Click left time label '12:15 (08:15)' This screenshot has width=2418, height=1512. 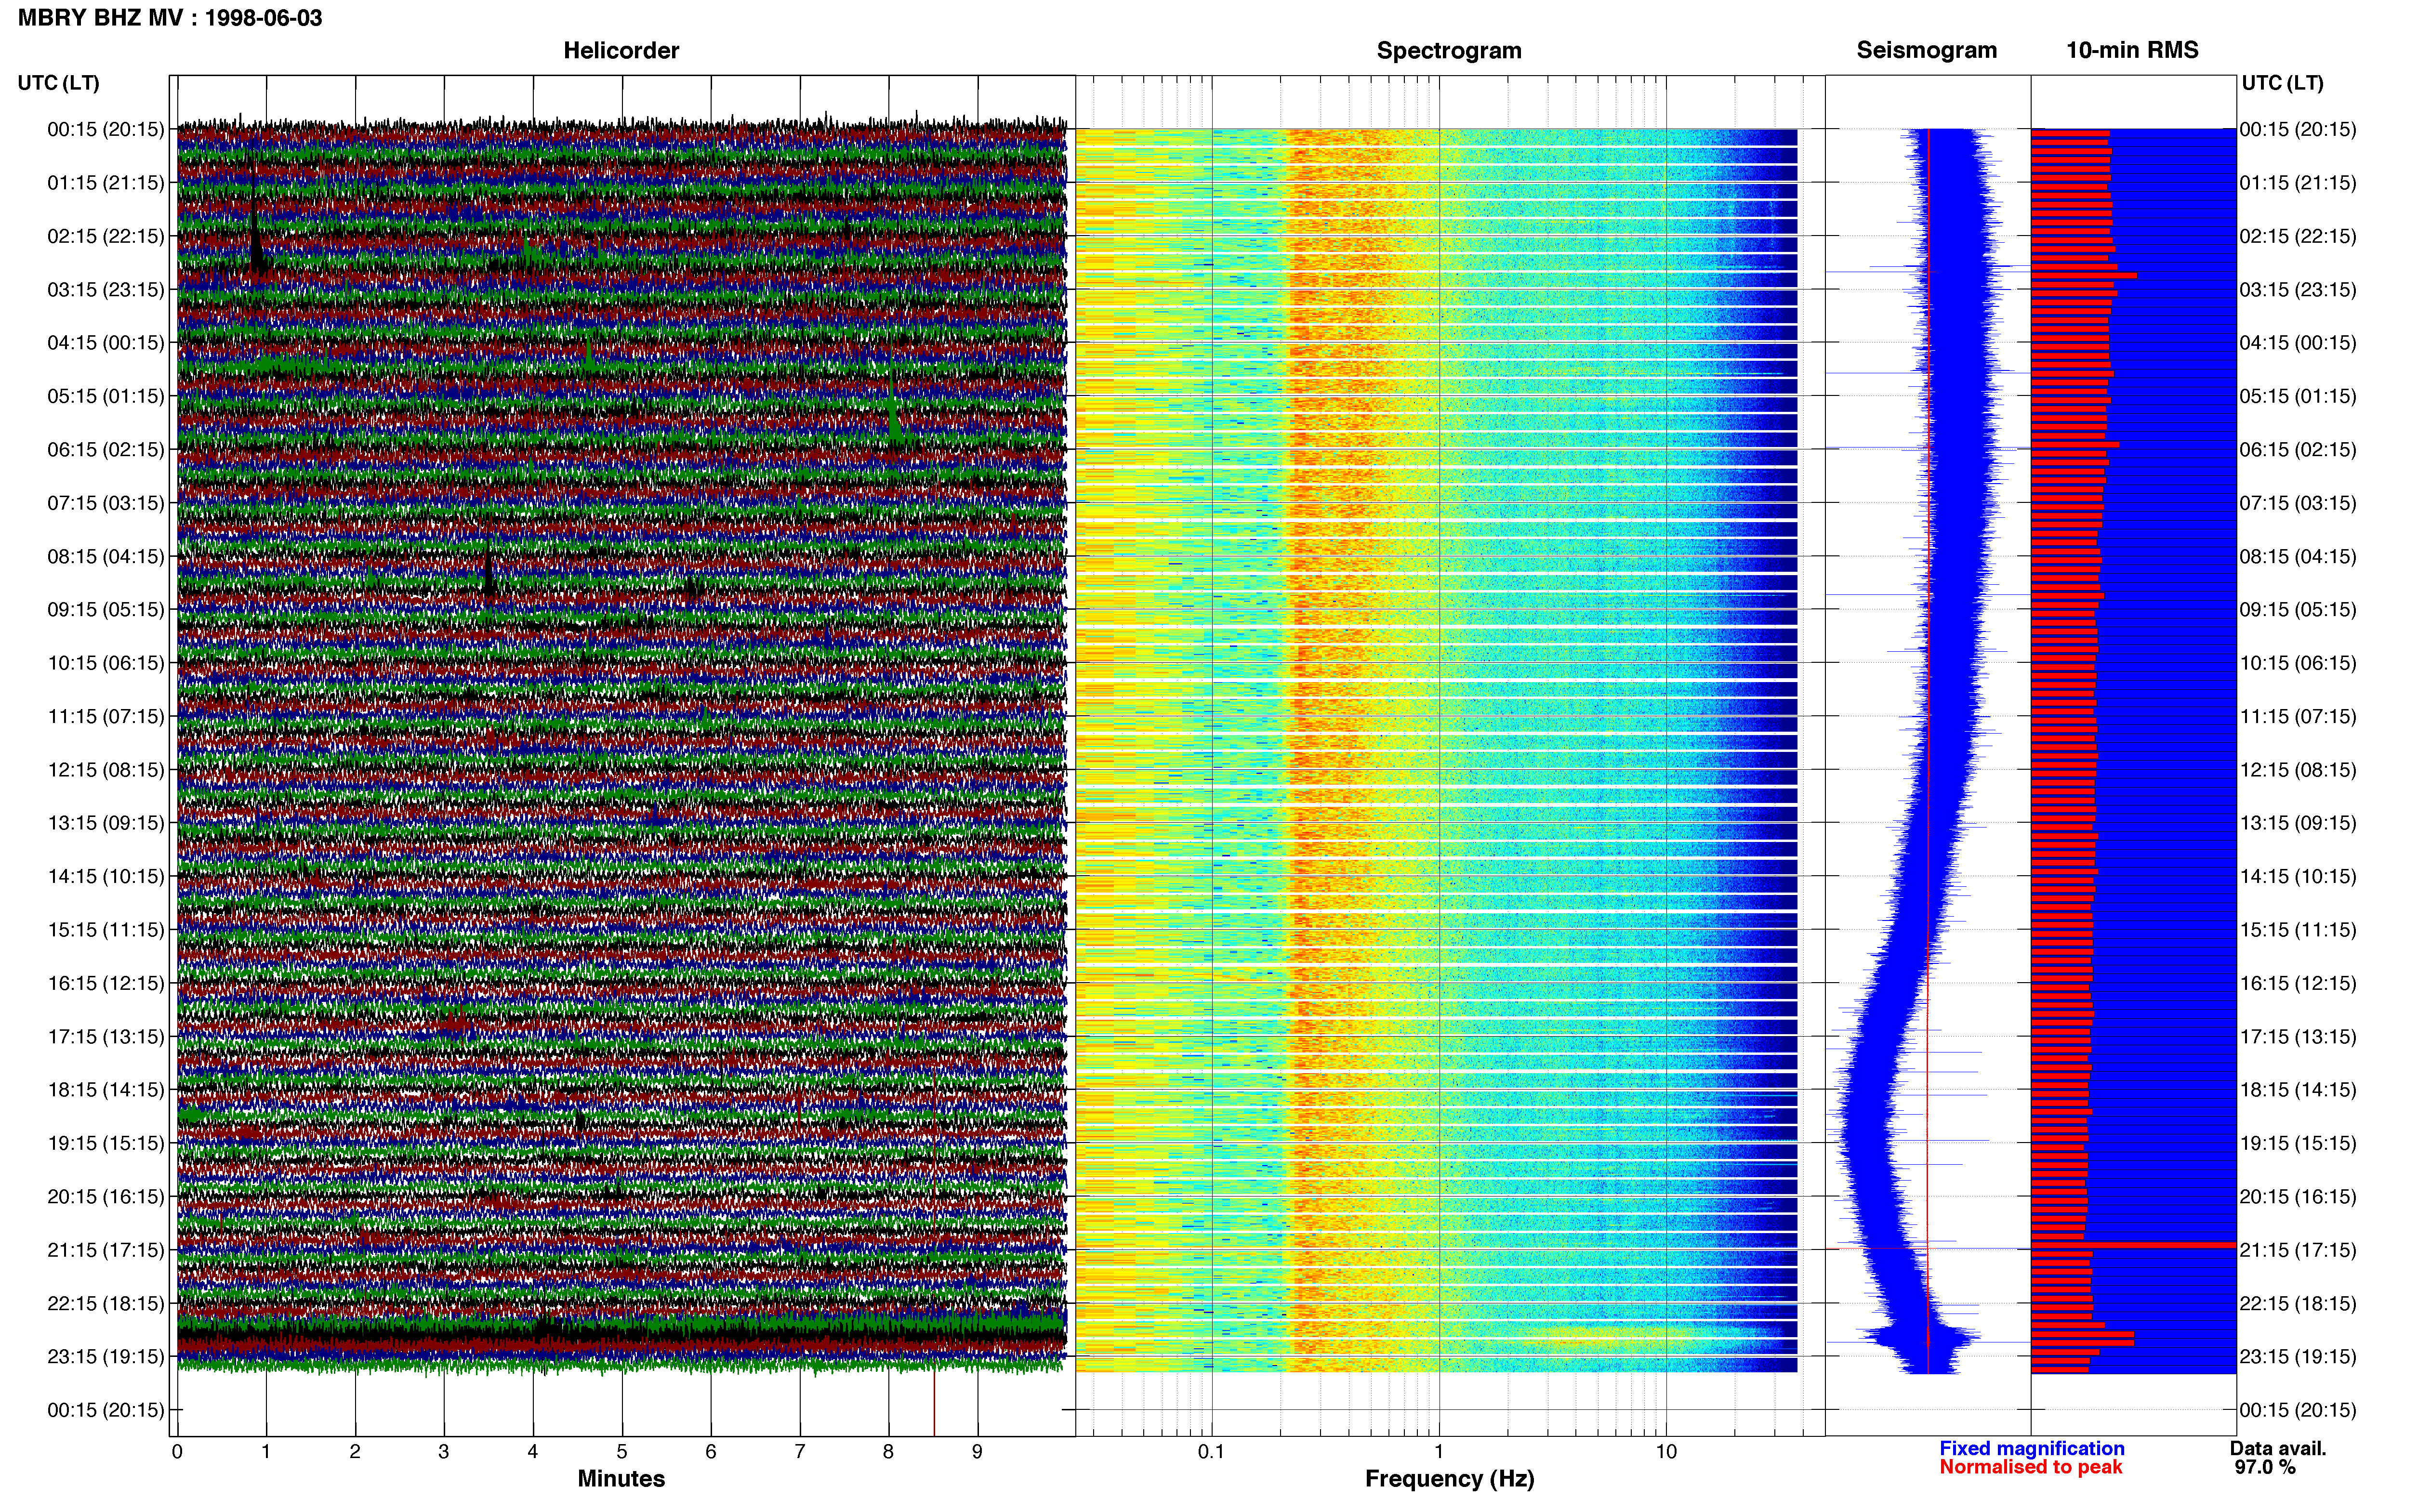106,770
